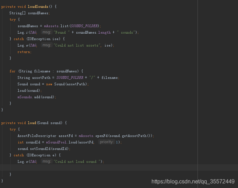Click SOUNDS_FOLDER inside the mAssets.list call

(84, 26)
